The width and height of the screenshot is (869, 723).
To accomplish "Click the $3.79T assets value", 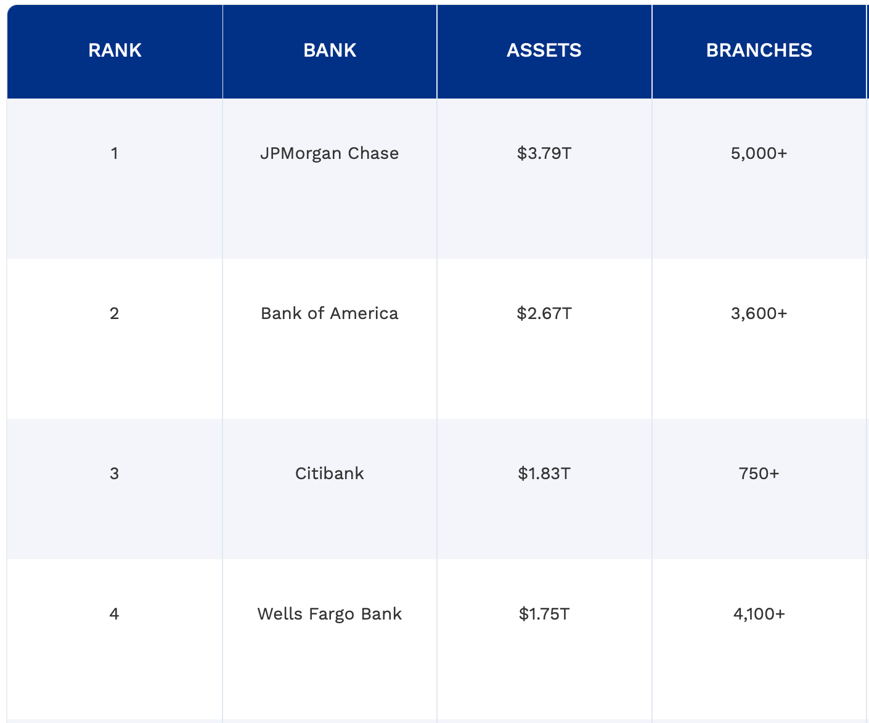I will [544, 153].
